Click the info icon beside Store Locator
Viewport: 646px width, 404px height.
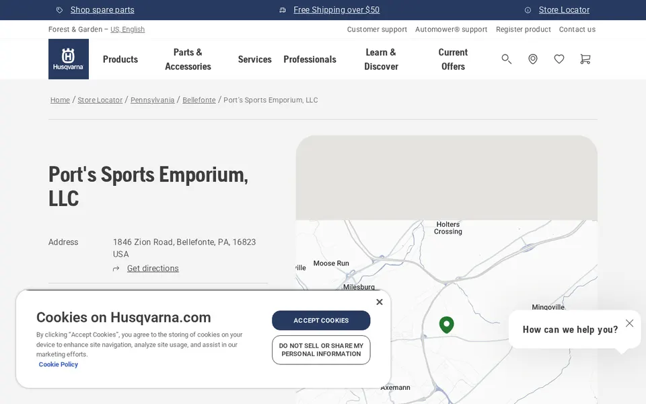(x=528, y=10)
